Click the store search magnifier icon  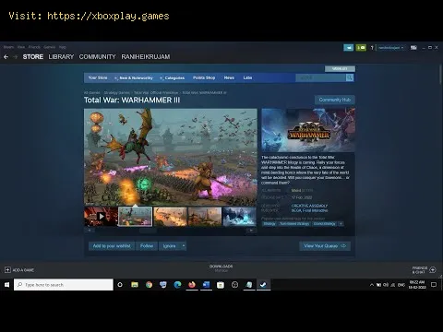pos(350,78)
